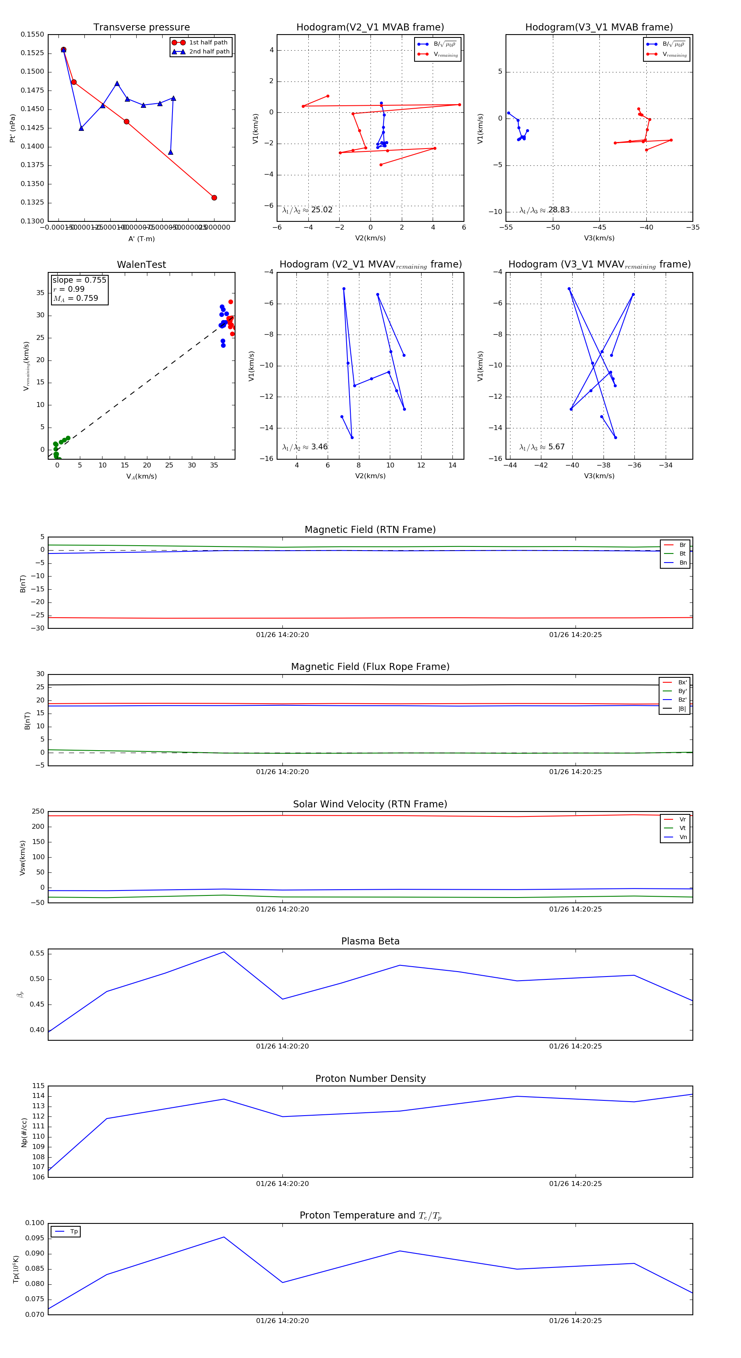Click the By' legend entry
741x1358 pixels.
tap(675, 691)
